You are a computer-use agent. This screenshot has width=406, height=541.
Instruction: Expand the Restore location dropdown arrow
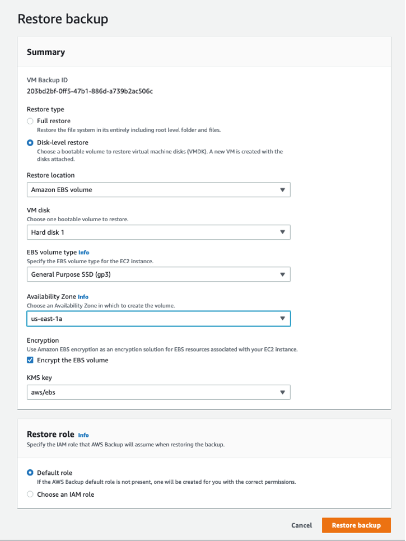283,189
